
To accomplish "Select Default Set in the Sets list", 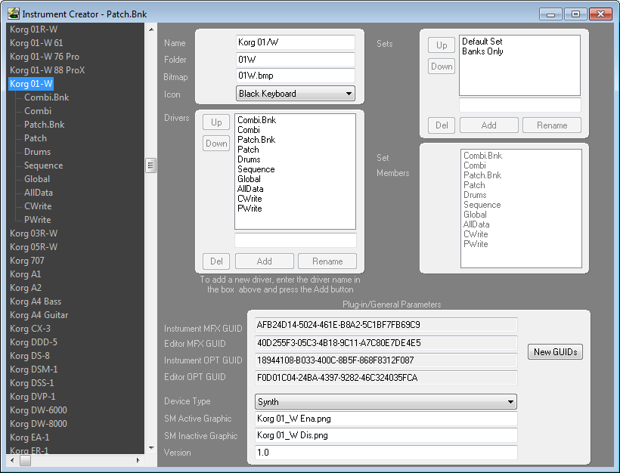I will [482, 41].
